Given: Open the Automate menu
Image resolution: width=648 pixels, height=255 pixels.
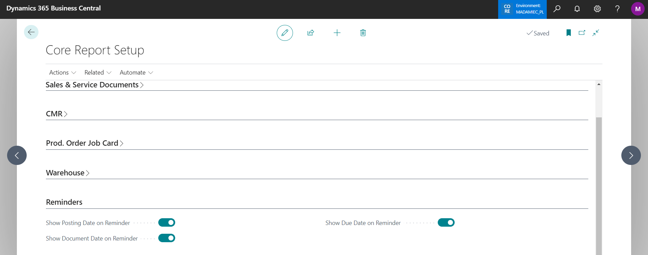Looking at the screenshot, I should coord(136,73).
